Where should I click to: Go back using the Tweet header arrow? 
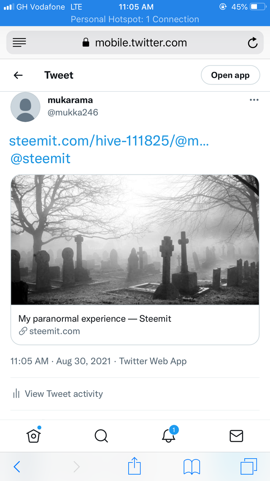click(x=18, y=75)
